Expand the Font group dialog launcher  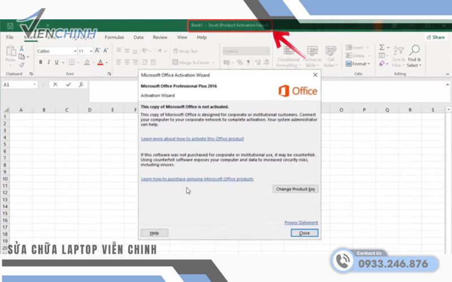pyautogui.click(x=109, y=74)
